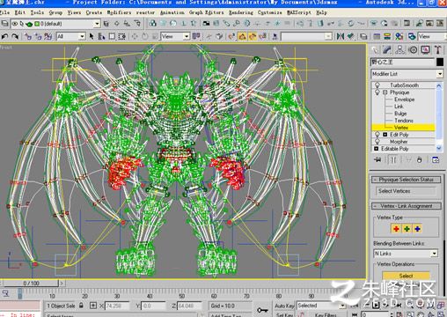Open the Hierarchy command panel tab
Viewport: 447px width, 317px height.
tap(400, 50)
